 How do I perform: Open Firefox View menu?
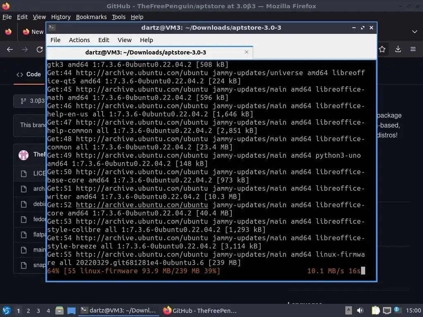point(39,17)
